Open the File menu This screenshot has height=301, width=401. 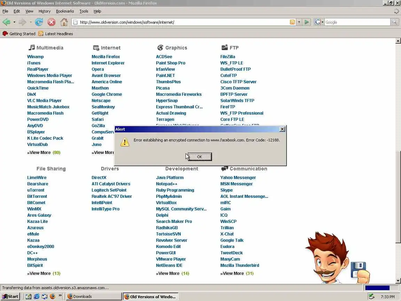point(5,11)
